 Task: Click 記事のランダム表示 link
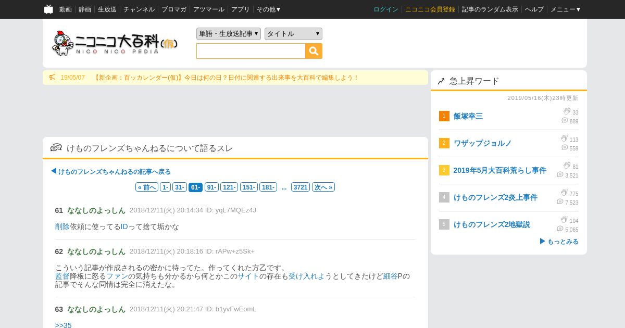point(490,9)
